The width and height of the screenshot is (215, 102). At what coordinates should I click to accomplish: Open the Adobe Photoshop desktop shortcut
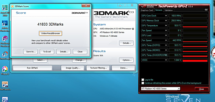(5, 26)
